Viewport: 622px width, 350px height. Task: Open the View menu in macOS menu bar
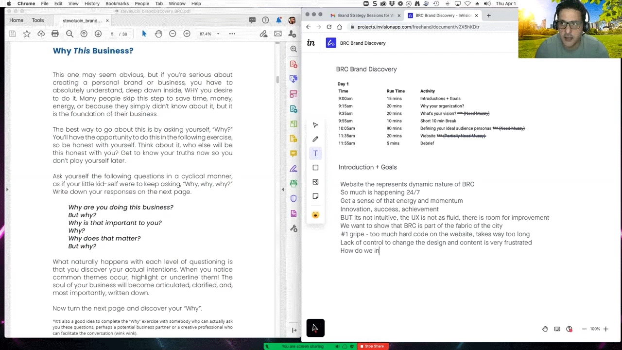[x=73, y=3]
